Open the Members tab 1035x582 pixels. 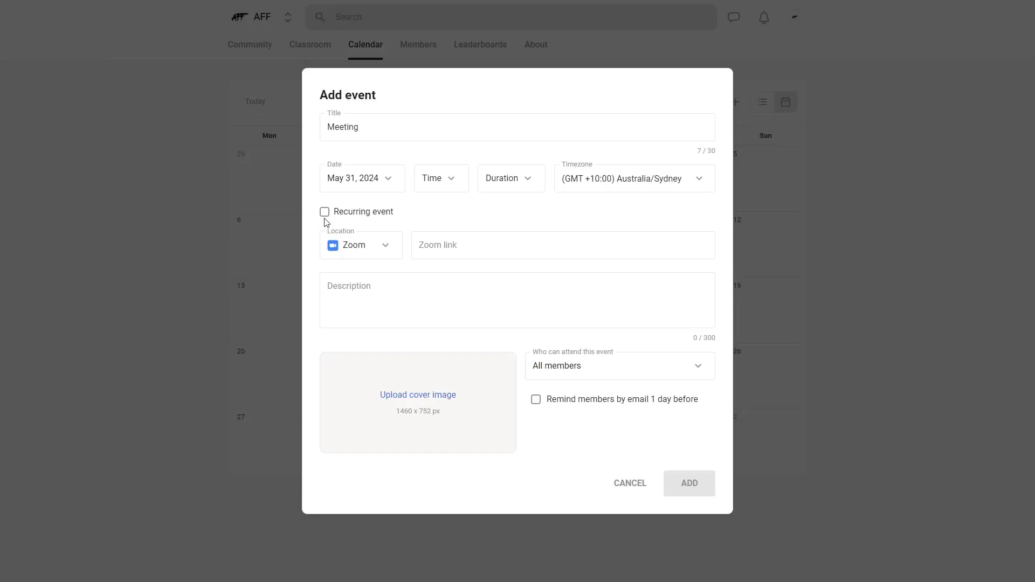pyautogui.click(x=418, y=45)
